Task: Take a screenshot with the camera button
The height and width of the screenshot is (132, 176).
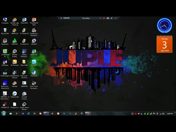Action: pyautogui.click(x=108, y=18)
